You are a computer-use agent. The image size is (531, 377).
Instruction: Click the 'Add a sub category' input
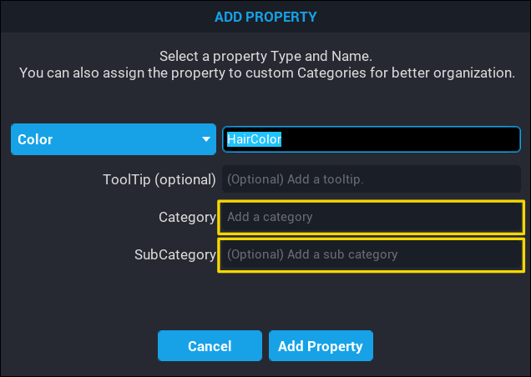pos(371,254)
